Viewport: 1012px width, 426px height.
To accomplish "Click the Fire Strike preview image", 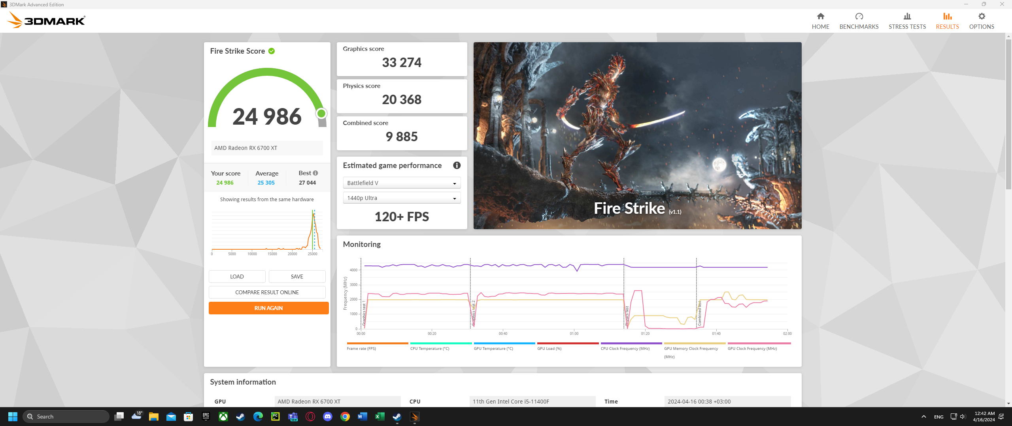I will [637, 136].
